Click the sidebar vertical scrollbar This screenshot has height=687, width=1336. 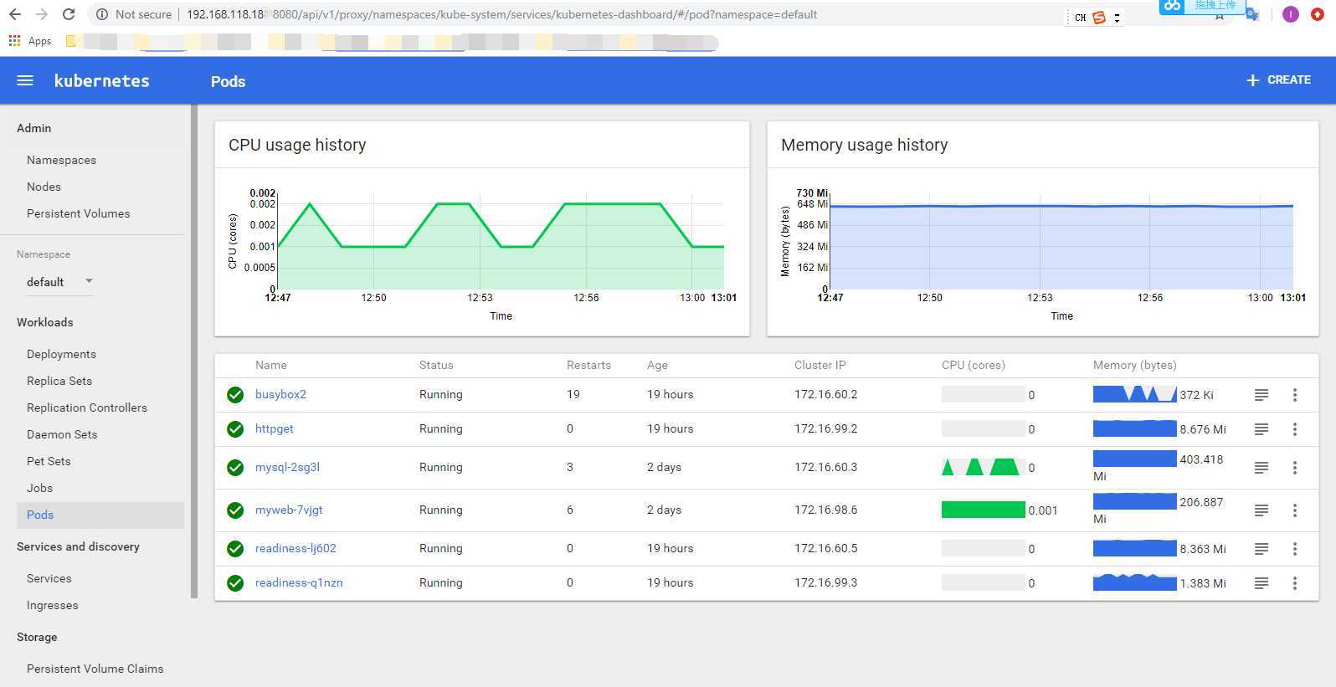(x=194, y=351)
